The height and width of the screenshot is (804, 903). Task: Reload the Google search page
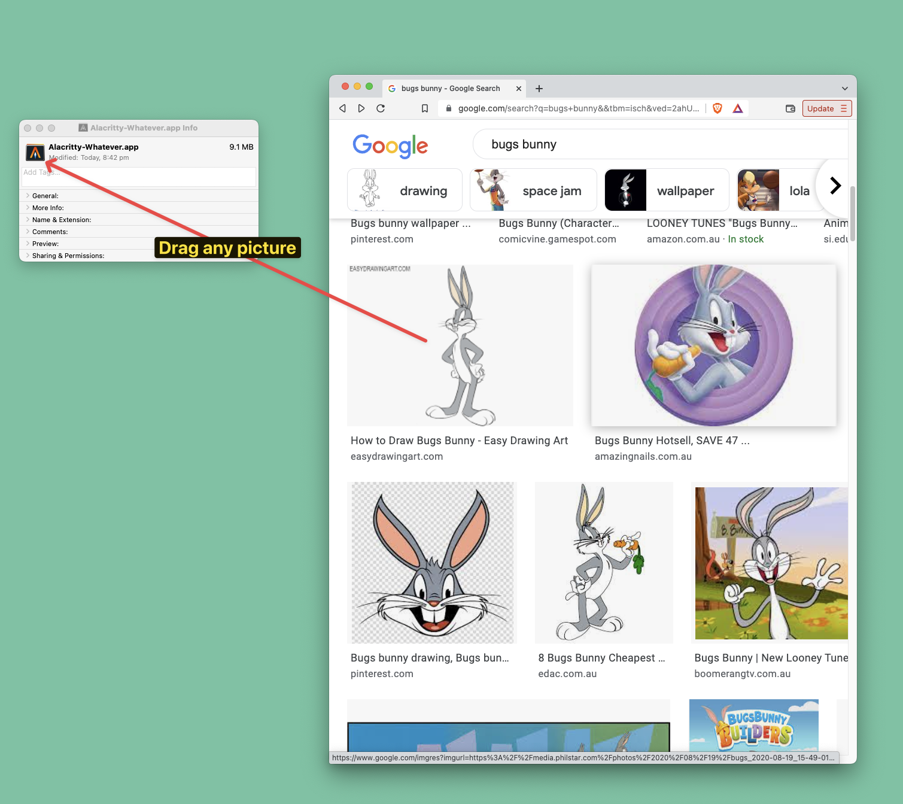(381, 108)
